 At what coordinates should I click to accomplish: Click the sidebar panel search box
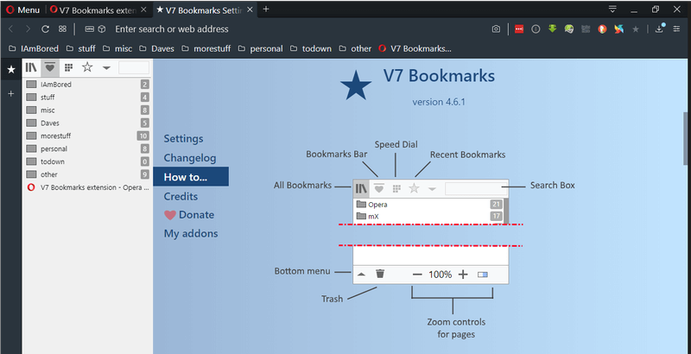(x=134, y=67)
